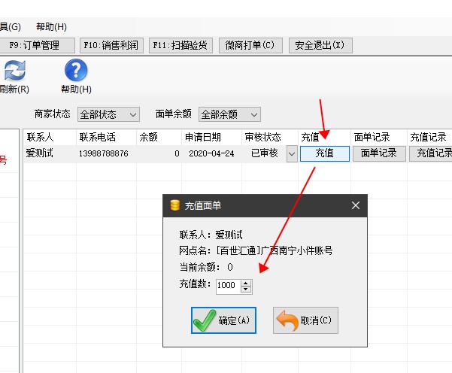
Task: Click 安全退出(X) to exit safely
Action: (320, 45)
